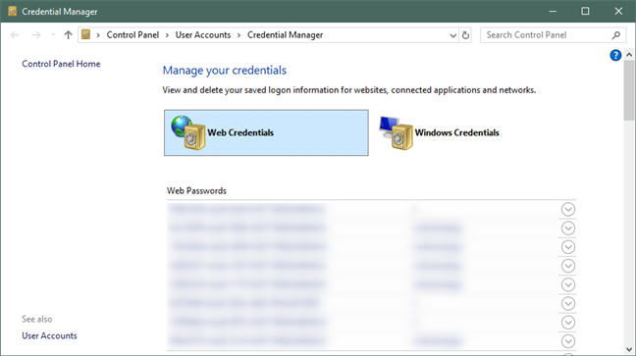Refresh the Credential Manager page
The height and width of the screenshot is (356, 636).
465,35
